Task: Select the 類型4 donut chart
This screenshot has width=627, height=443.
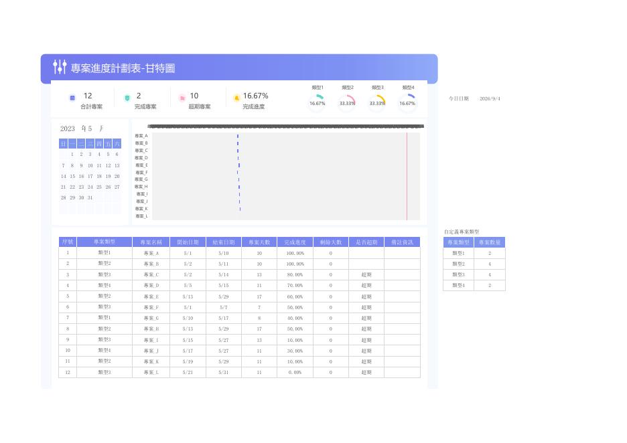Action: [407, 102]
